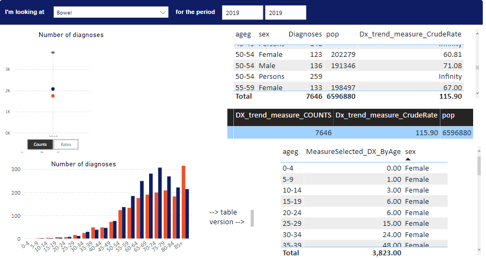Image resolution: width=486 pixels, height=258 pixels.
Task: Sort by the ageg header in top table
Action: click(243, 34)
